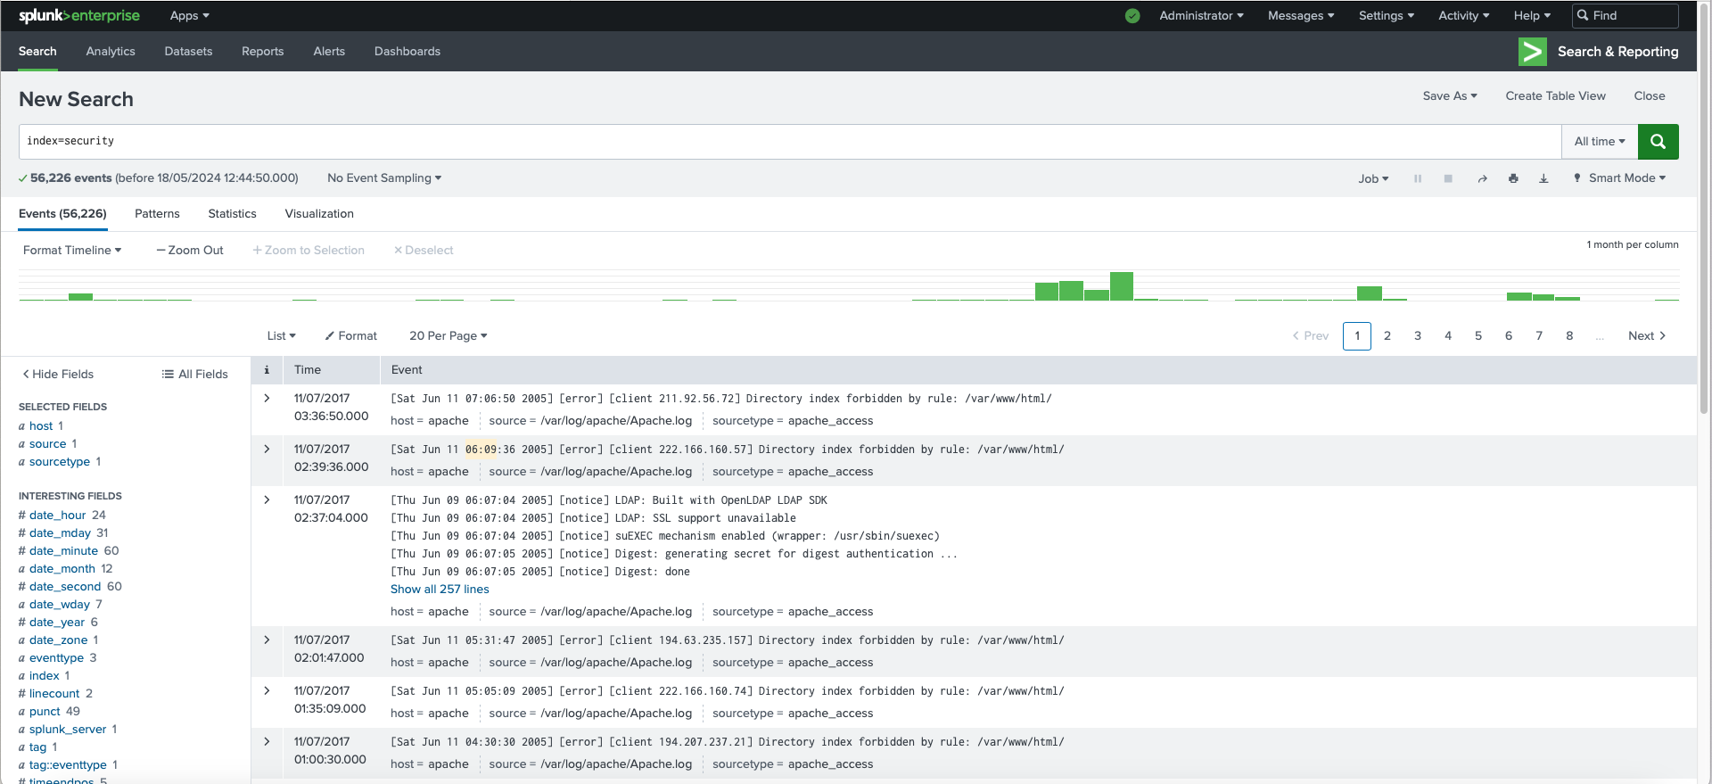Go to the Alerts nav item
This screenshot has width=1712, height=784.
(x=329, y=51)
